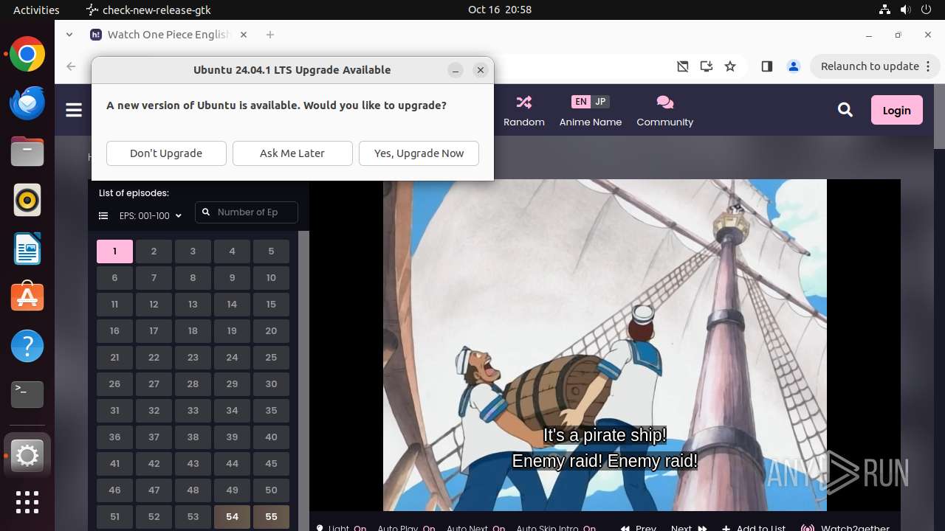
Task: Click Add to List
Action: click(x=754, y=528)
